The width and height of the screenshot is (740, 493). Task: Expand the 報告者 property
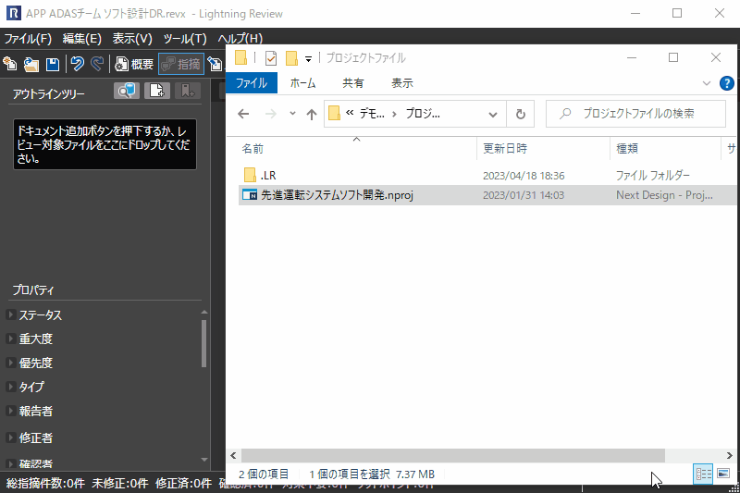click(11, 411)
